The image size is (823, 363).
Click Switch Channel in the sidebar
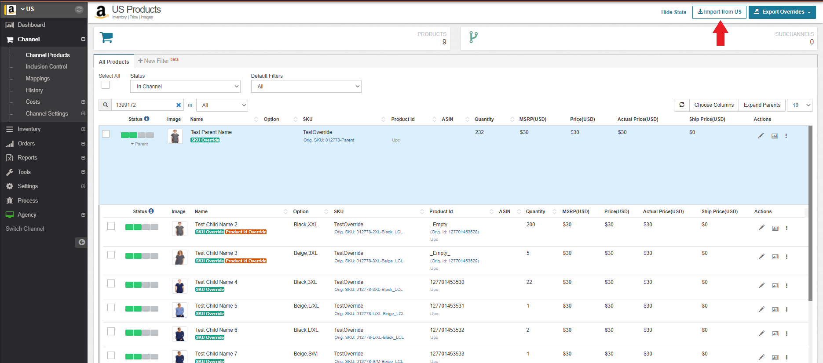(25, 229)
